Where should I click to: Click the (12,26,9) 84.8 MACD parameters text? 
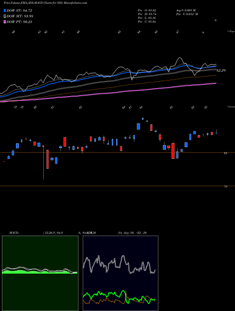(x=53, y=233)
